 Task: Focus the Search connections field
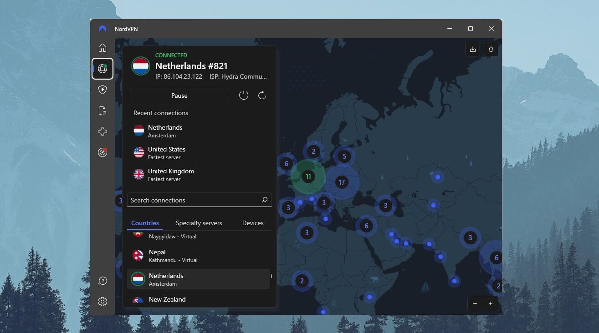click(x=199, y=200)
